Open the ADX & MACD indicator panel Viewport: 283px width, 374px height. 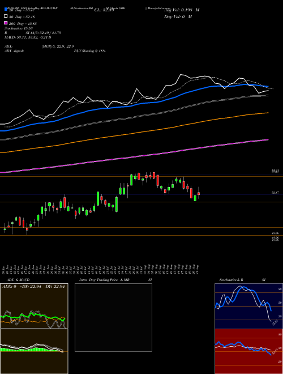coord(34,329)
